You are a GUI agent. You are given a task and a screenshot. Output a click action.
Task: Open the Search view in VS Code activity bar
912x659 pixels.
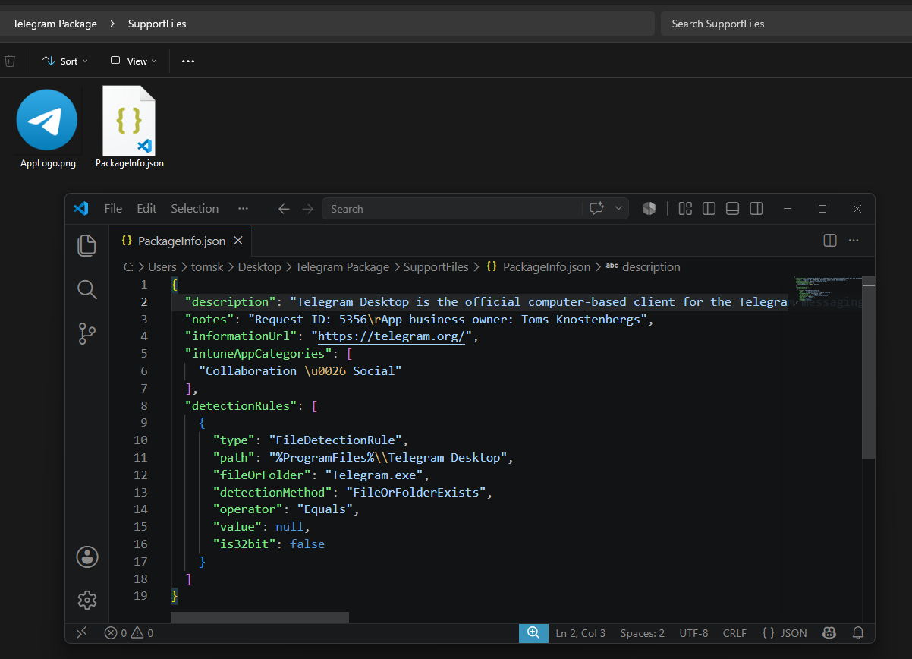point(87,289)
